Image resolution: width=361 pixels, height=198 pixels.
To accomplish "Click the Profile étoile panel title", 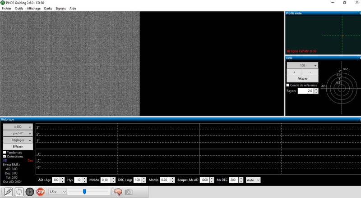I will 294,13.
